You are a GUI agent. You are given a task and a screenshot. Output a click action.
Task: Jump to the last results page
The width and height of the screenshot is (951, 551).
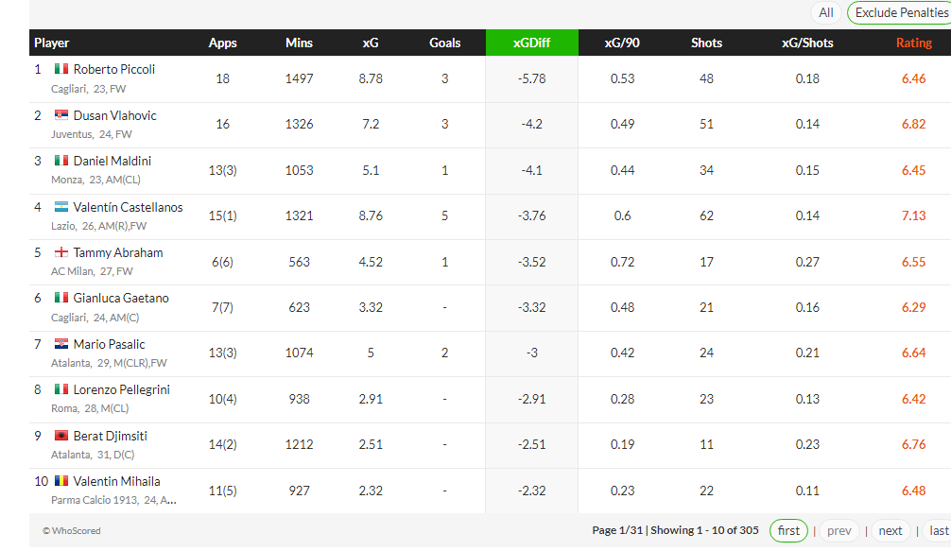pos(939,530)
